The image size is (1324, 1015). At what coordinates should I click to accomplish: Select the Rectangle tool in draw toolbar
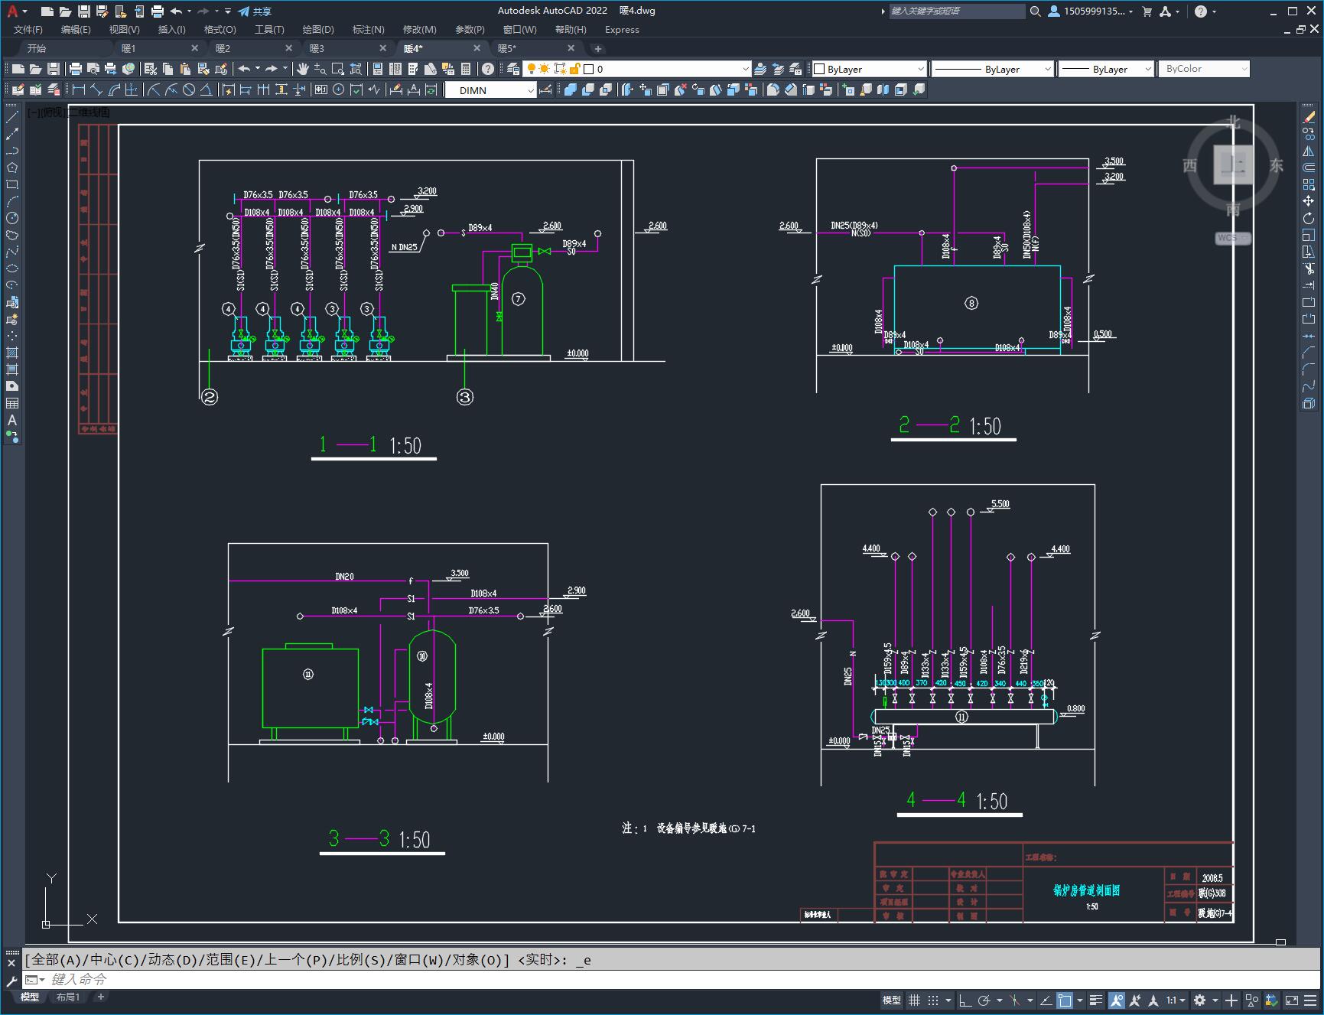tap(12, 184)
